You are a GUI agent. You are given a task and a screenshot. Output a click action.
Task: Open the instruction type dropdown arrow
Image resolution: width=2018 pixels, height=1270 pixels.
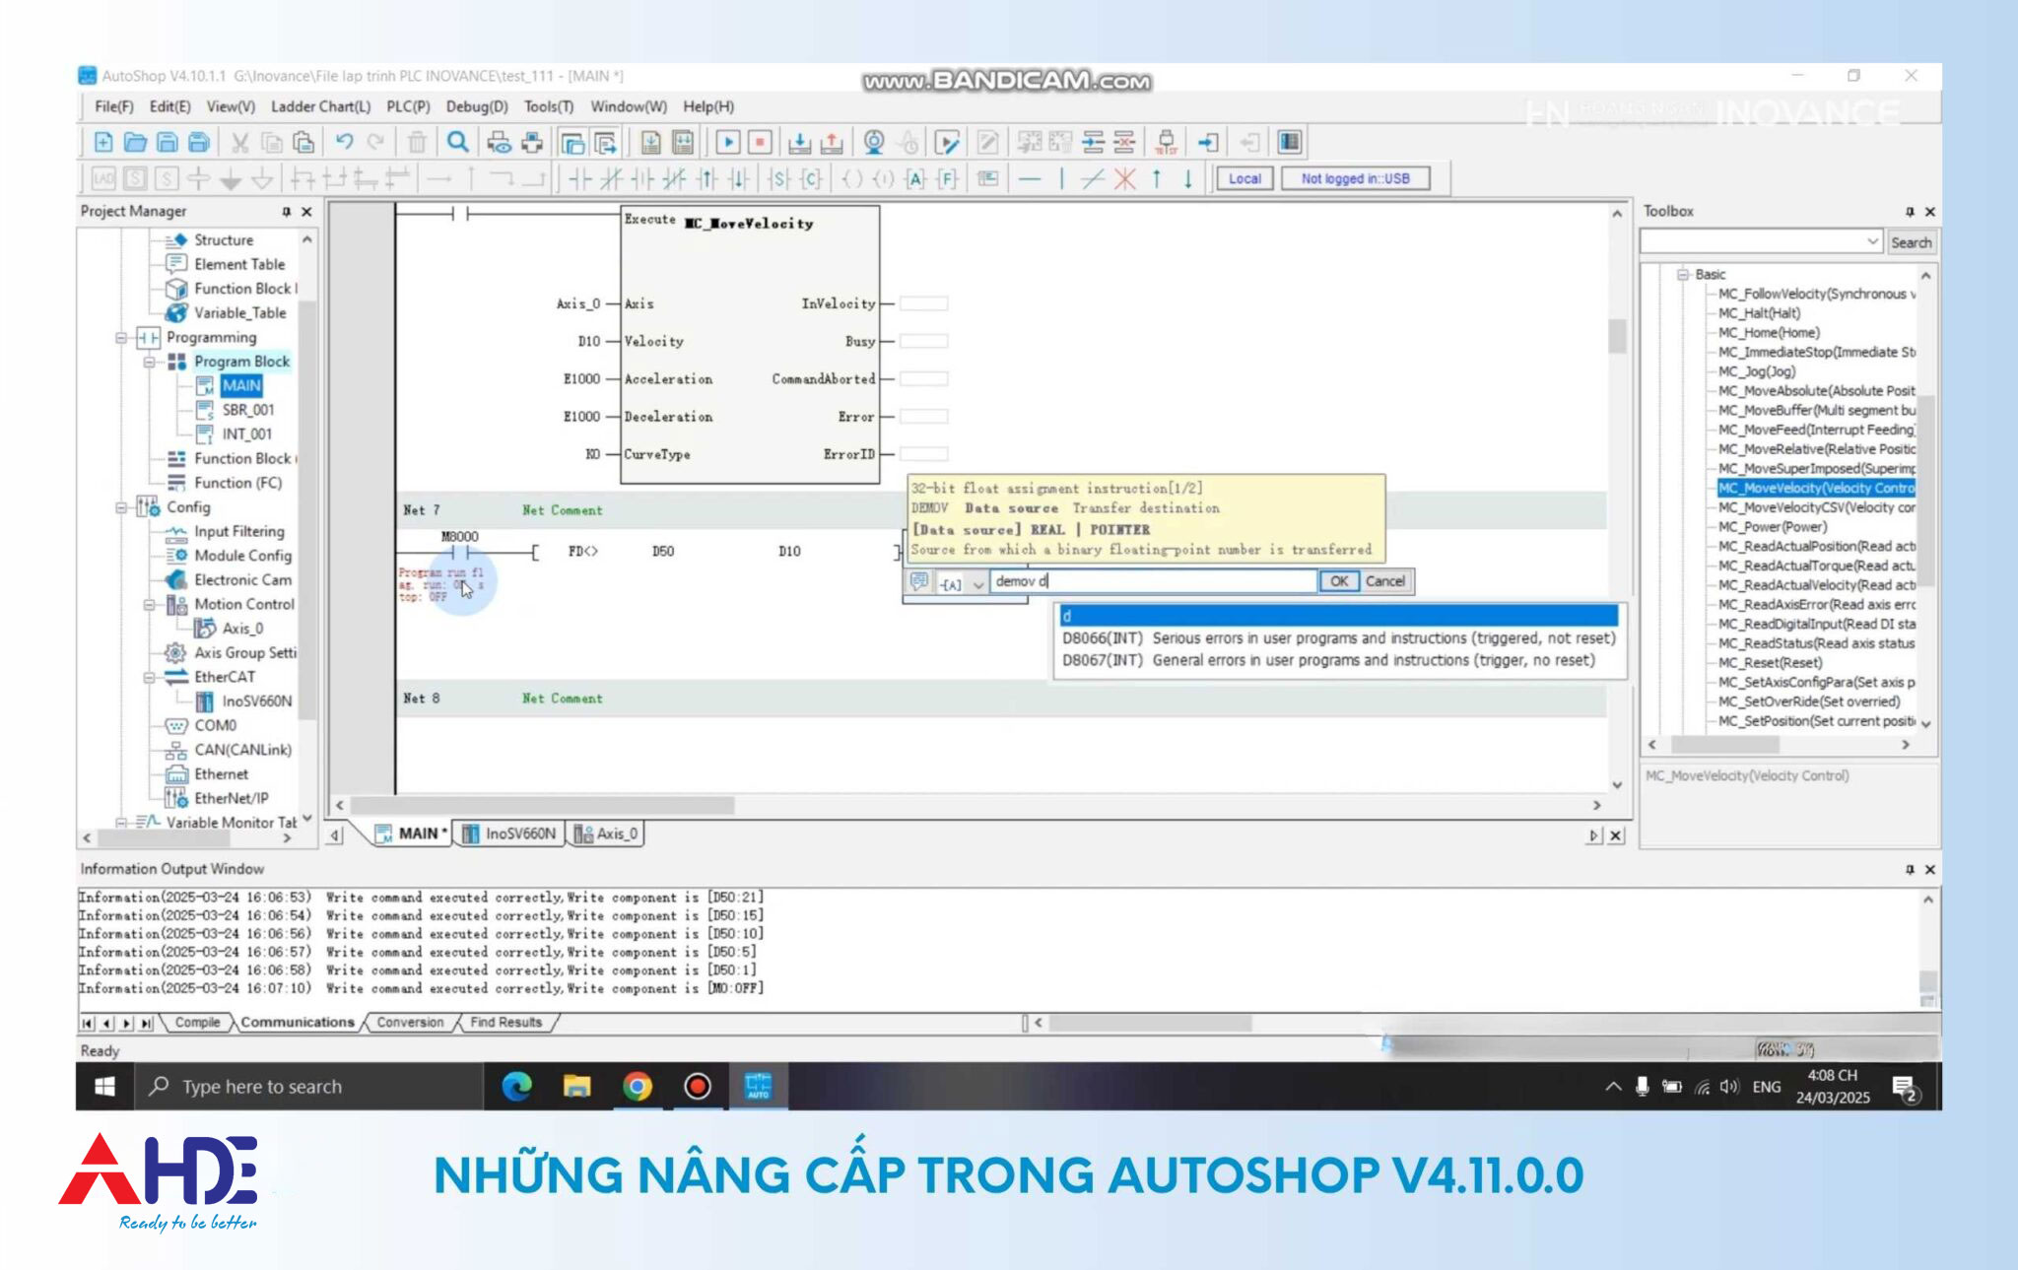point(977,583)
